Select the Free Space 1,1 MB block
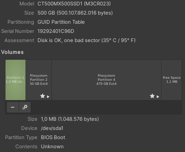The width and height of the screenshot is (185, 152). [172, 80]
